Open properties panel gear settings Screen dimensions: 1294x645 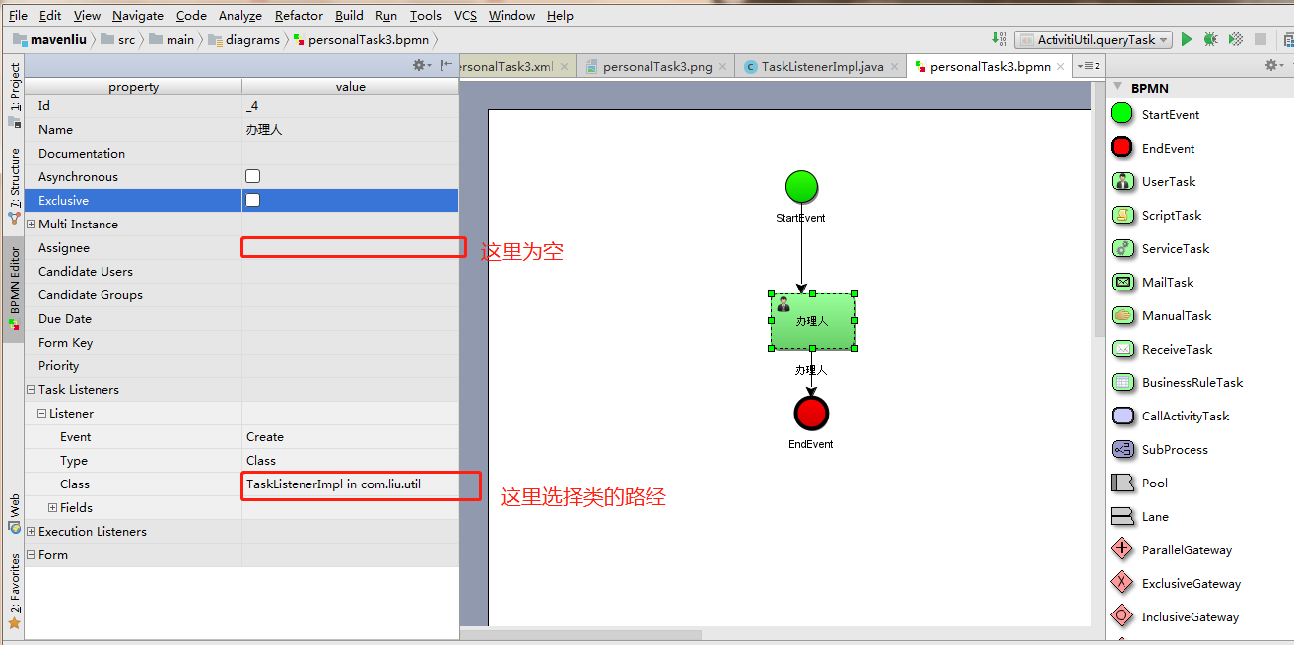(422, 65)
